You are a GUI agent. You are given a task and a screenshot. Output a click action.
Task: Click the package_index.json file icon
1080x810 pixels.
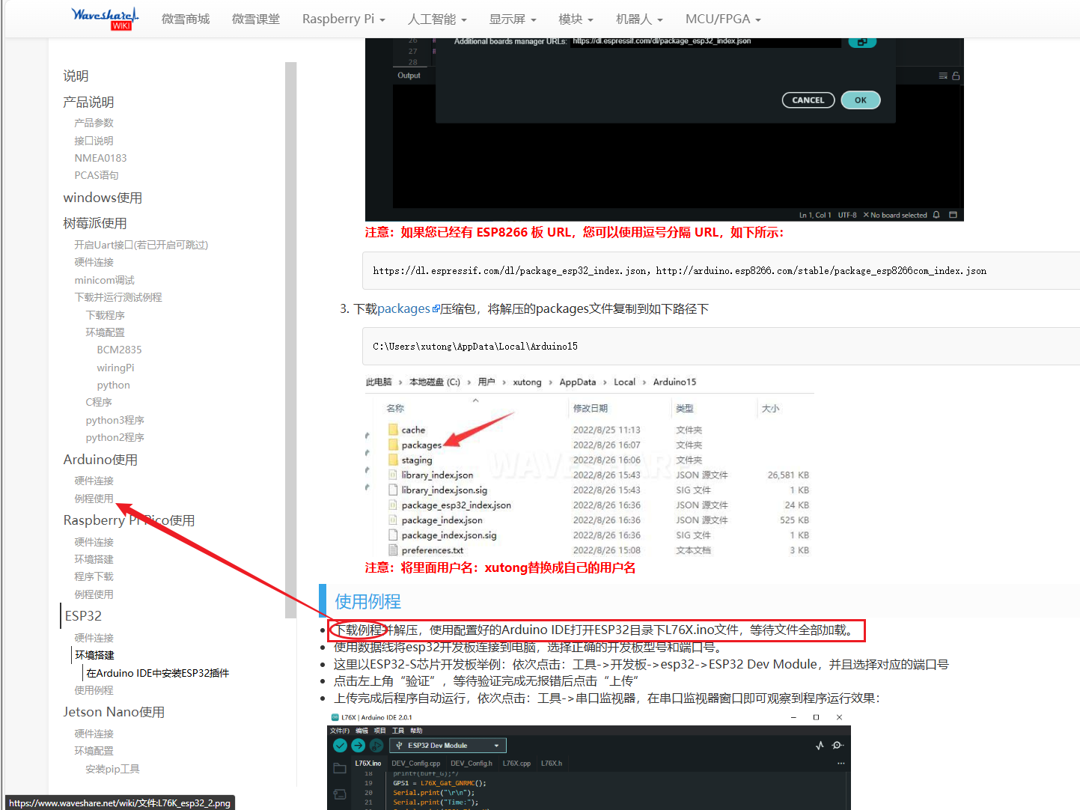[x=393, y=520]
